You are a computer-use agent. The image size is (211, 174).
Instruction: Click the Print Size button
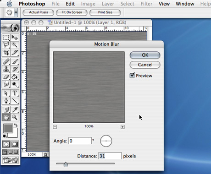[x=105, y=12]
